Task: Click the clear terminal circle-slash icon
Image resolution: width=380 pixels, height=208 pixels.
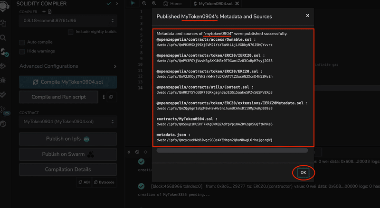Action: pyautogui.click(x=137, y=152)
